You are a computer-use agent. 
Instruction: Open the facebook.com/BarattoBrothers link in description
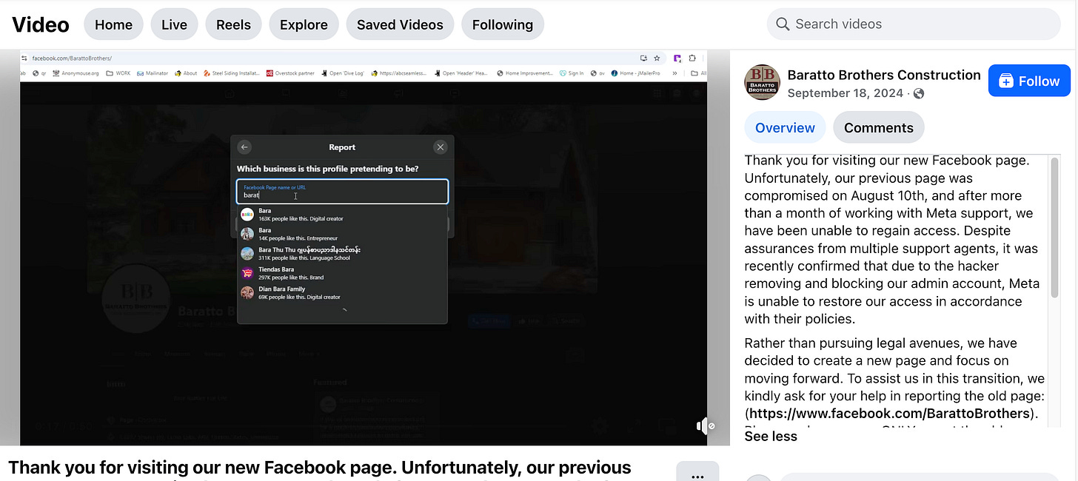[x=889, y=414]
